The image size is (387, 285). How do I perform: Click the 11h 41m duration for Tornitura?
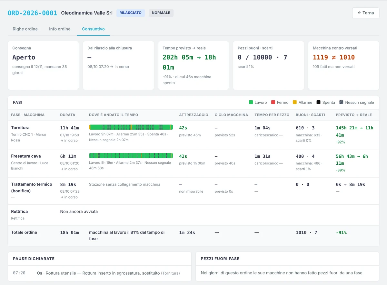(x=69, y=128)
